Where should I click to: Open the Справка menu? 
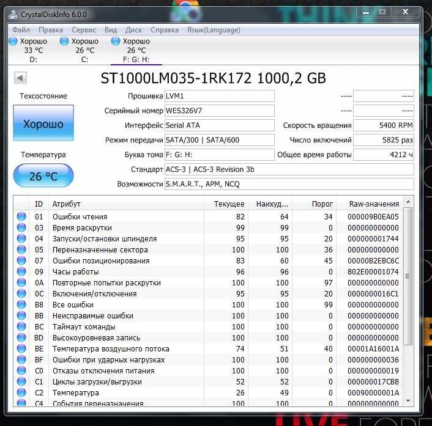point(165,30)
